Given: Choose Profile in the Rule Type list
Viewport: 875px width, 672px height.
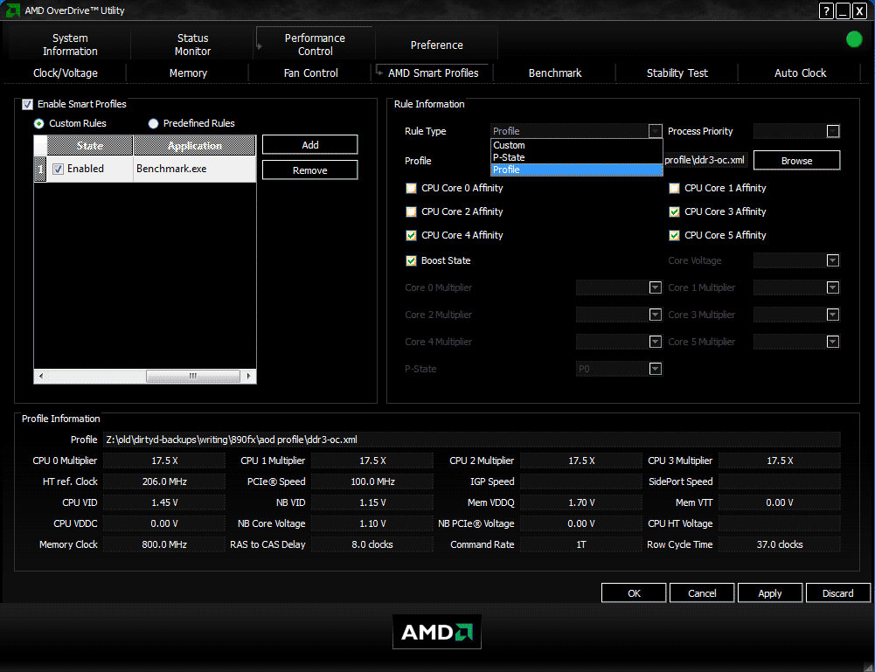Looking at the screenshot, I should click(576, 170).
